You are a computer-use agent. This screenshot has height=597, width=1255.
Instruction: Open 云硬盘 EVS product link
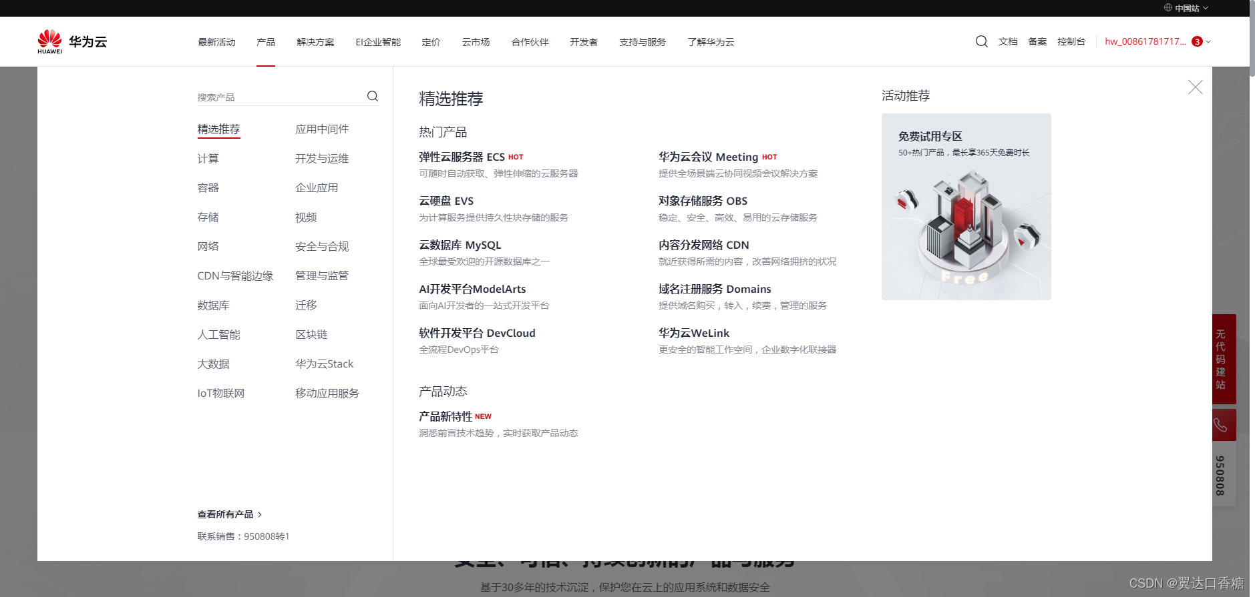[x=446, y=201]
